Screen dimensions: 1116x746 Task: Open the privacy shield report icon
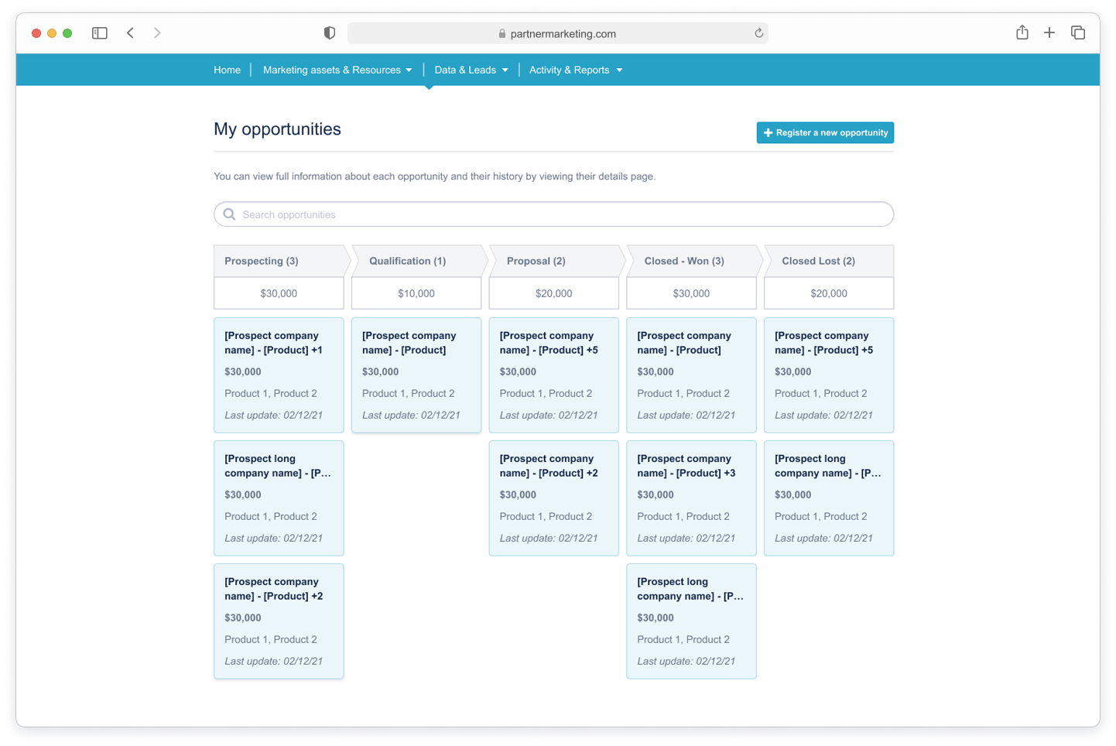(x=330, y=33)
